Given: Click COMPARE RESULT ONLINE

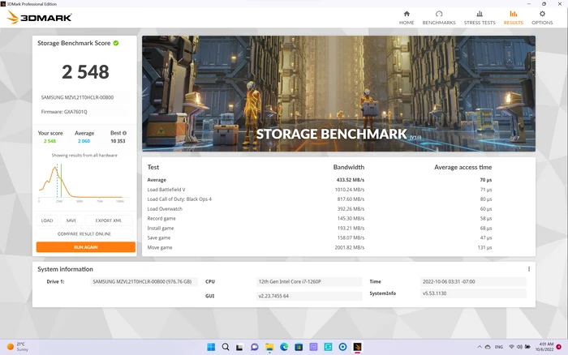Looking at the screenshot, I should pos(84,233).
